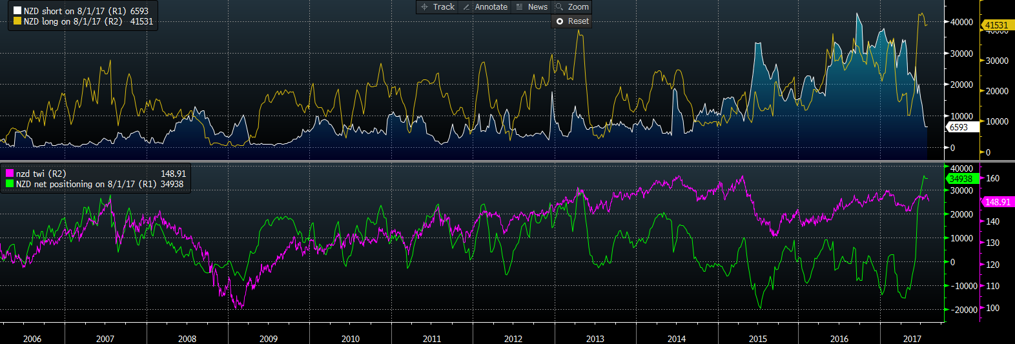The height and width of the screenshot is (344, 1015).
Task: Click the white 6593 axis value tag
Action: click(960, 127)
